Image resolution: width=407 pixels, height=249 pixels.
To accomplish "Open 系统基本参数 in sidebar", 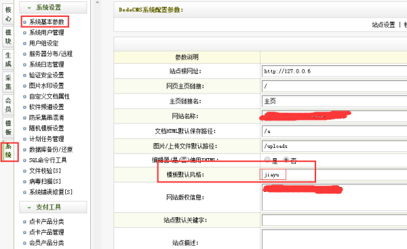I will click(46, 22).
